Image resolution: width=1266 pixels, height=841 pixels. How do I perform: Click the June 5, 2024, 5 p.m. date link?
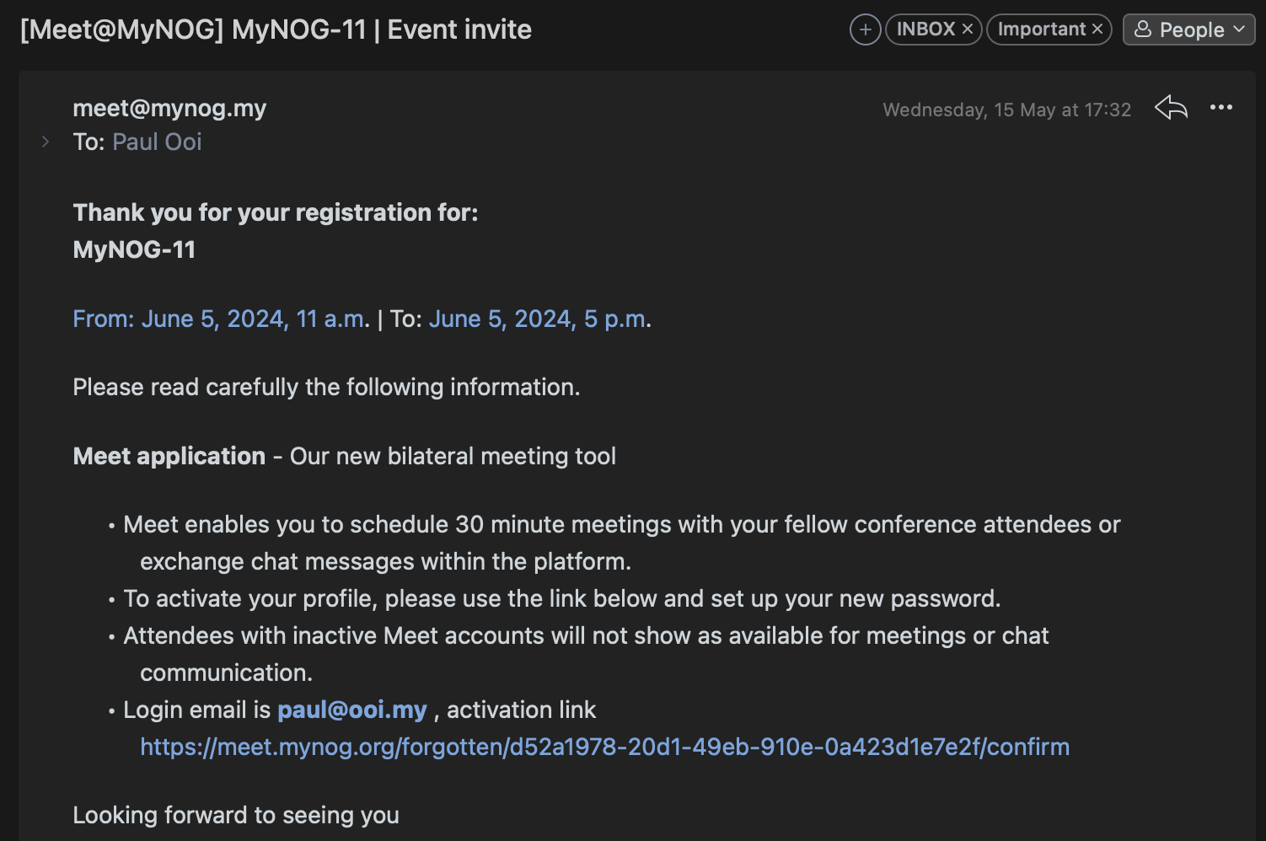538,319
